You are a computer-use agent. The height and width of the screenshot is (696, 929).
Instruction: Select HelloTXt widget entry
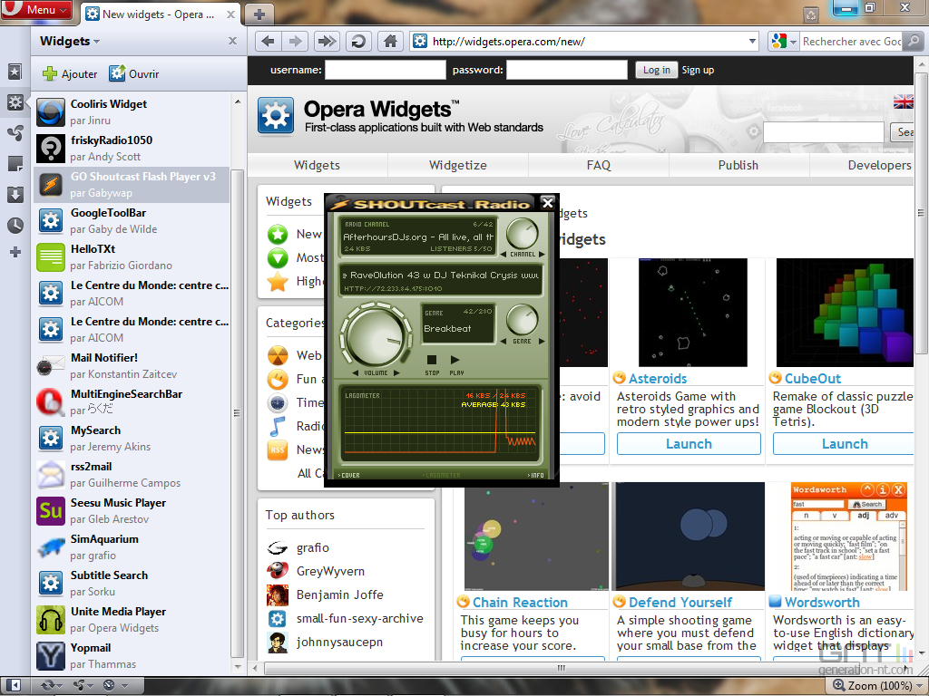(x=132, y=256)
